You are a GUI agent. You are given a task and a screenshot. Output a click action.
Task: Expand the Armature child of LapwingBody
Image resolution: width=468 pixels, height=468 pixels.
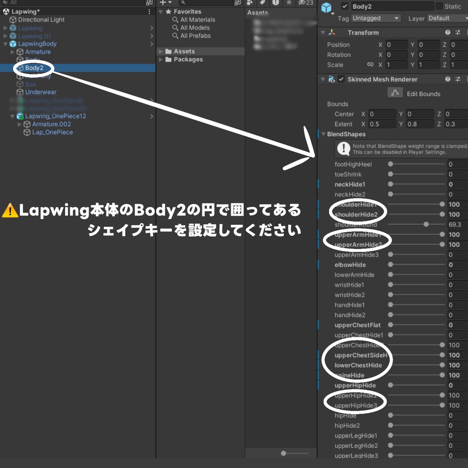pyautogui.click(x=12, y=52)
